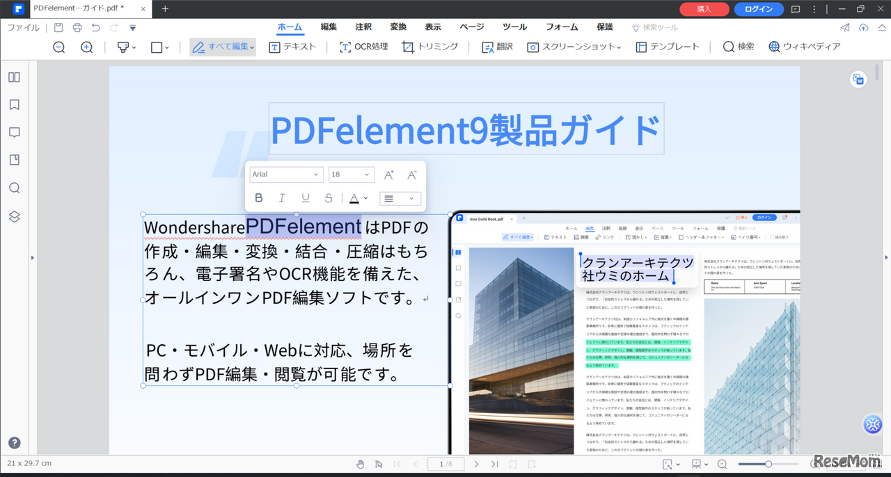
Task: Switch to the 注釈 ribbon tab
Action: (x=363, y=27)
